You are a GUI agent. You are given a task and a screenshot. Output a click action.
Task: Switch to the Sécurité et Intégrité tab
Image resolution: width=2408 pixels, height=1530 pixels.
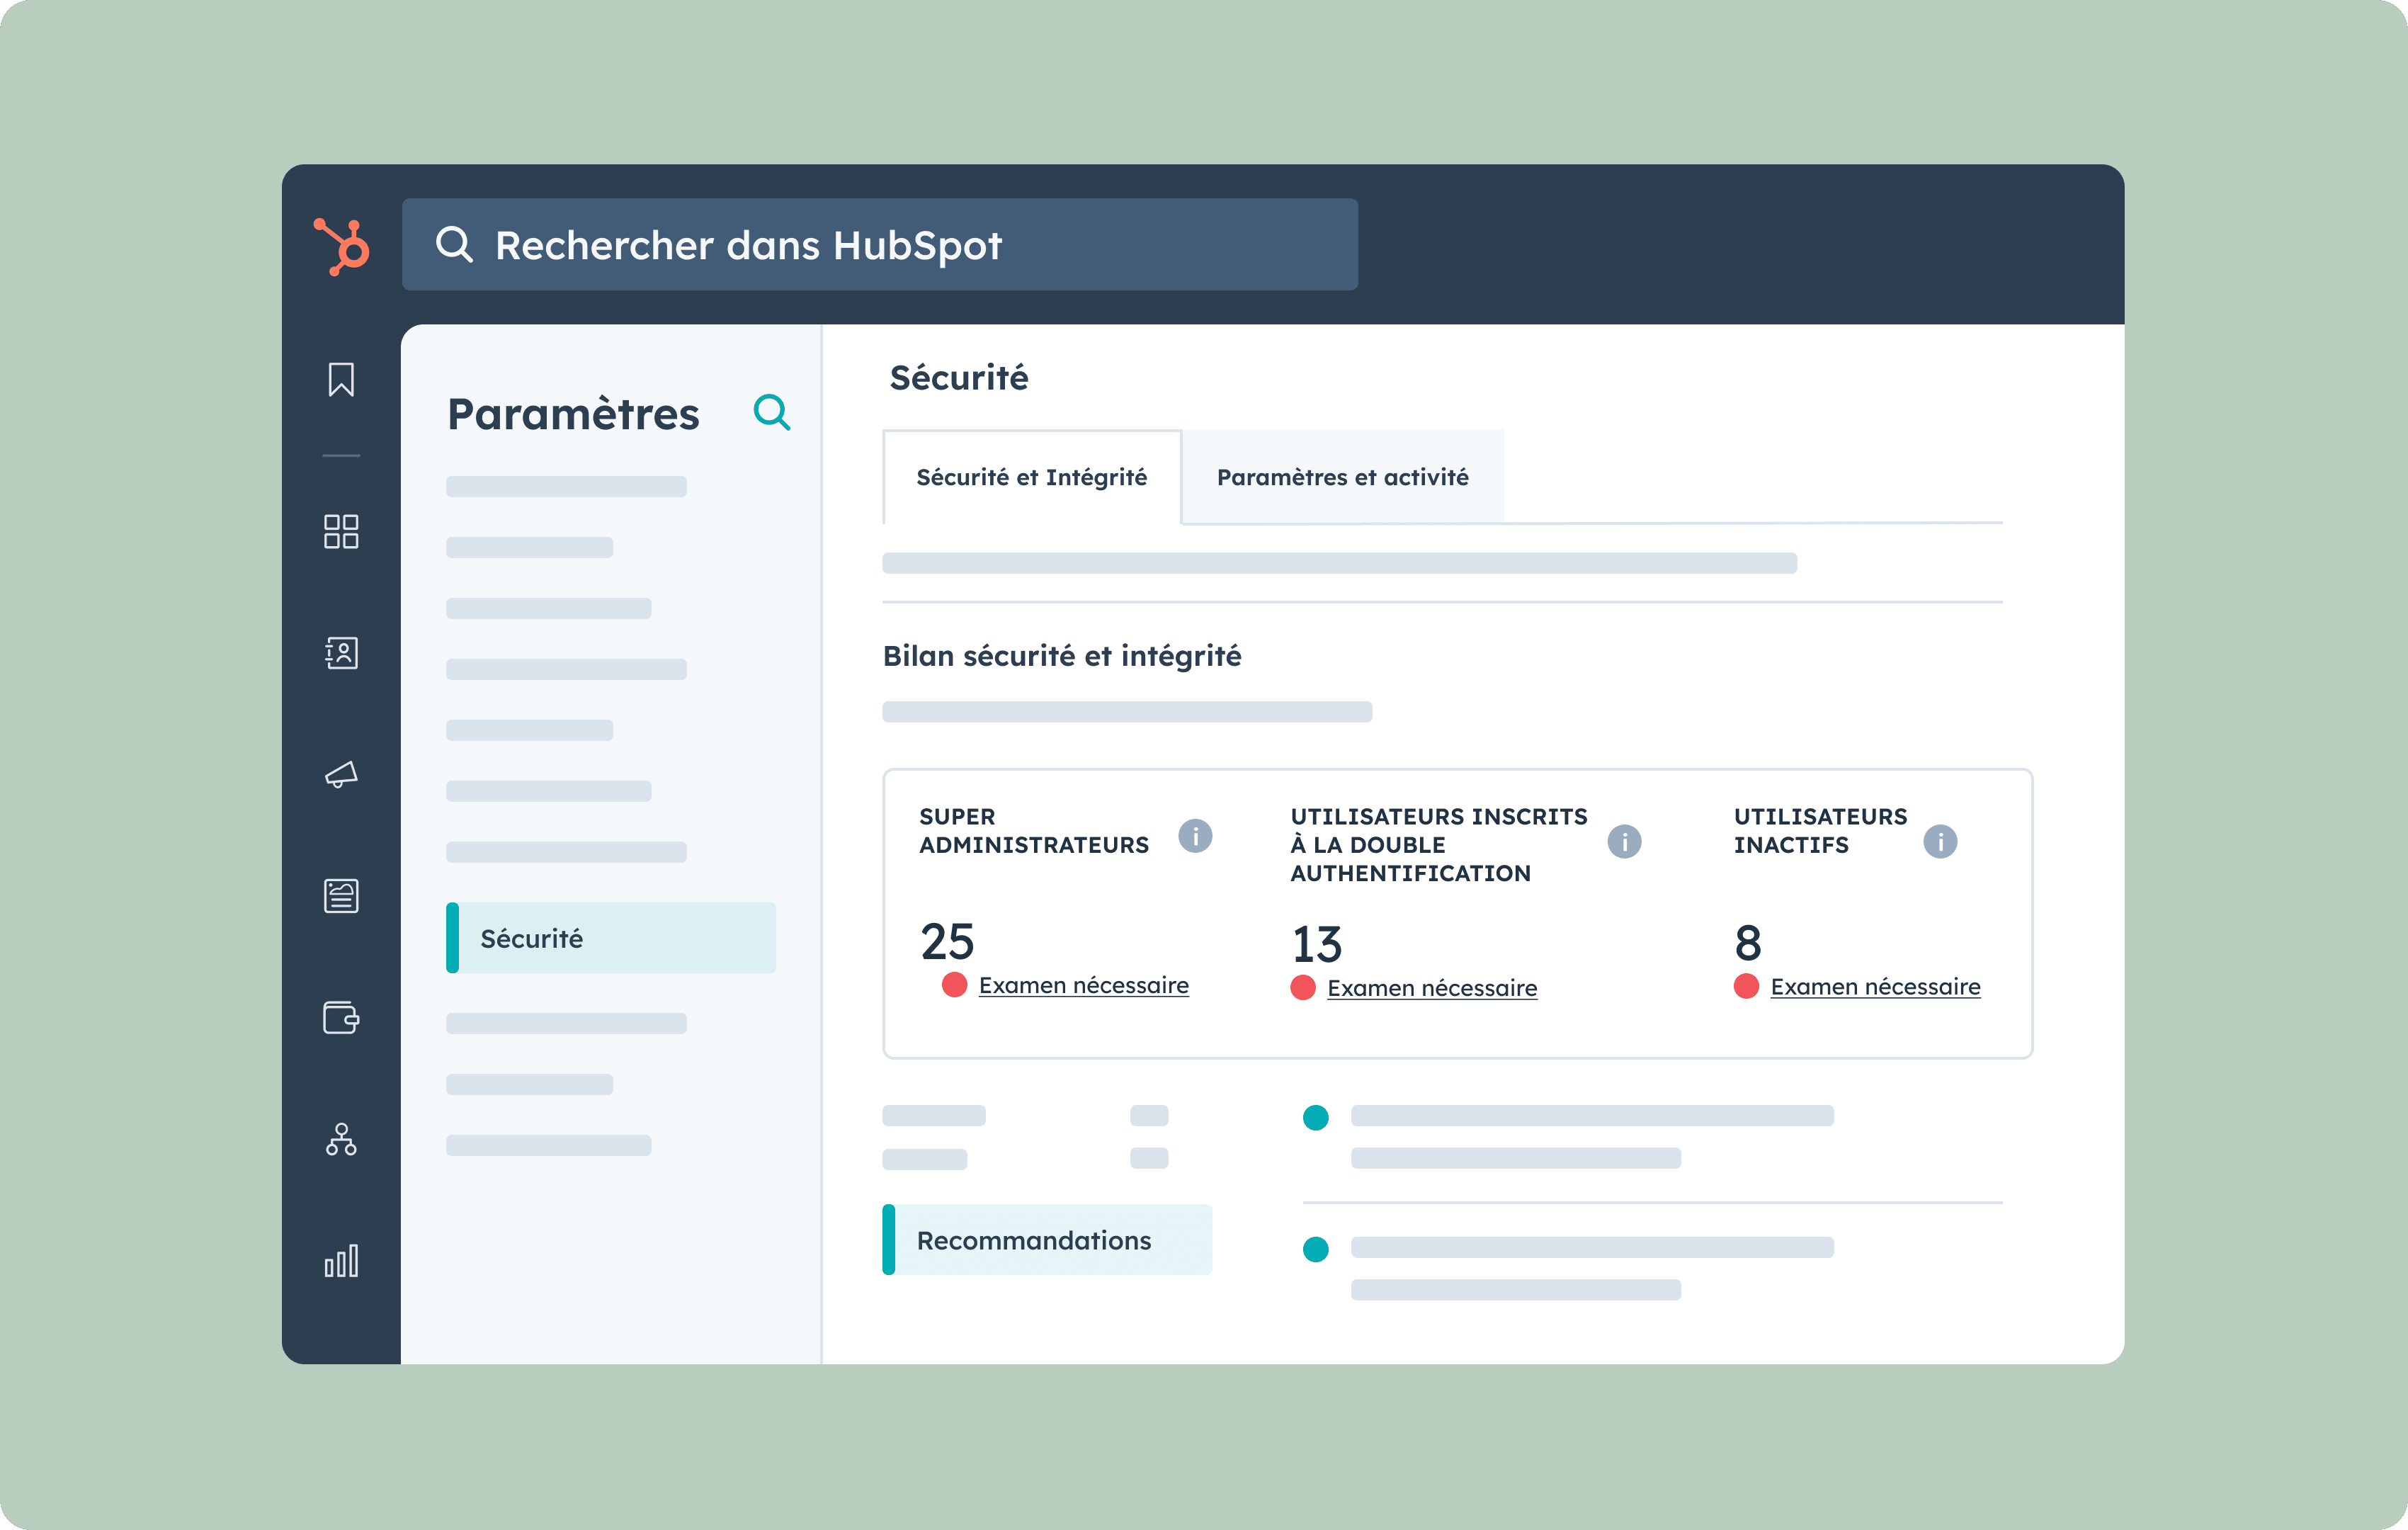(1031, 477)
